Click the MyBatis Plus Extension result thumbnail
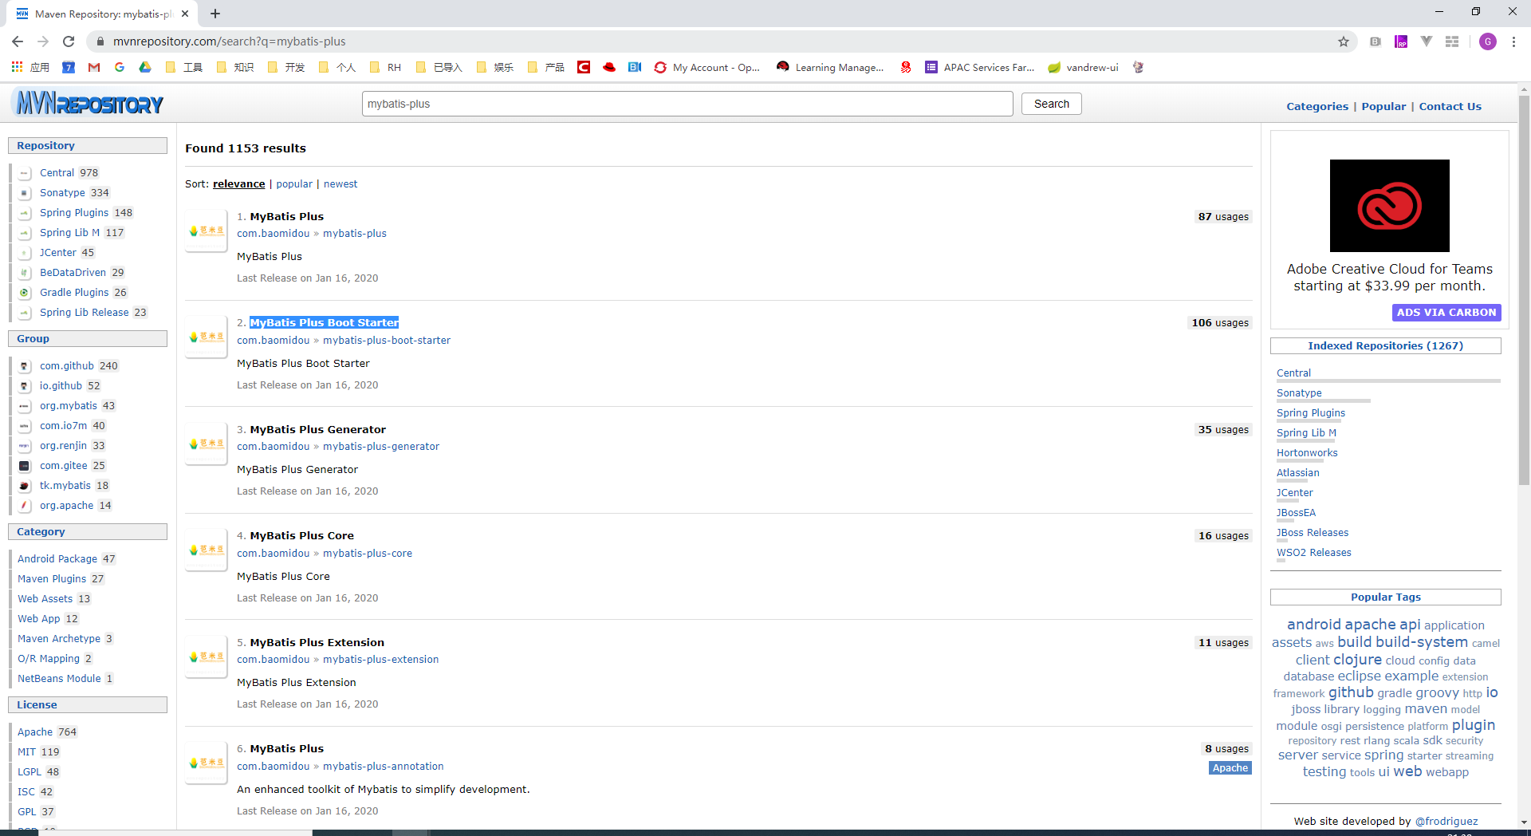Viewport: 1531px width, 836px height. [x=207, y=657]
